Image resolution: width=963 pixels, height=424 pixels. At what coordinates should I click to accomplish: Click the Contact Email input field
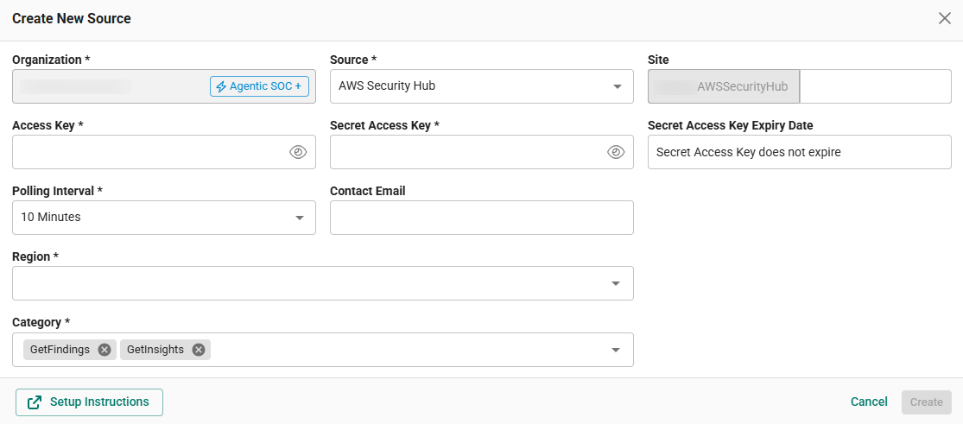point(482,218)
